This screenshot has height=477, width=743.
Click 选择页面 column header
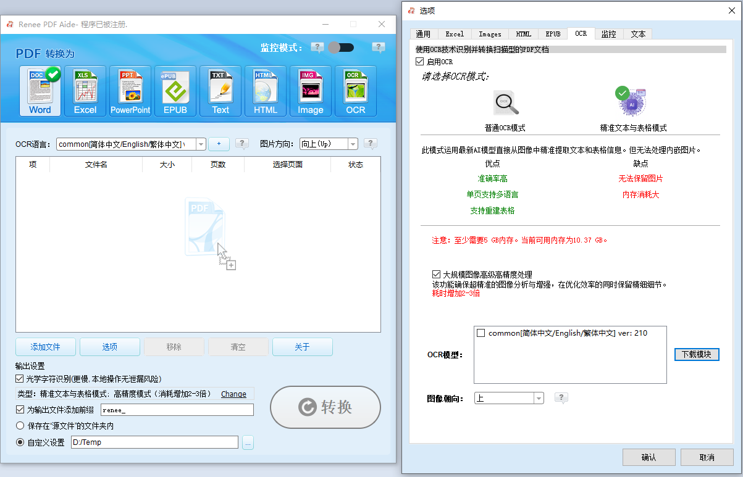pos(287,165)
